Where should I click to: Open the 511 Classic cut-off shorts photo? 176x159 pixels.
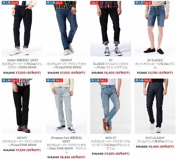click(155, 29)
